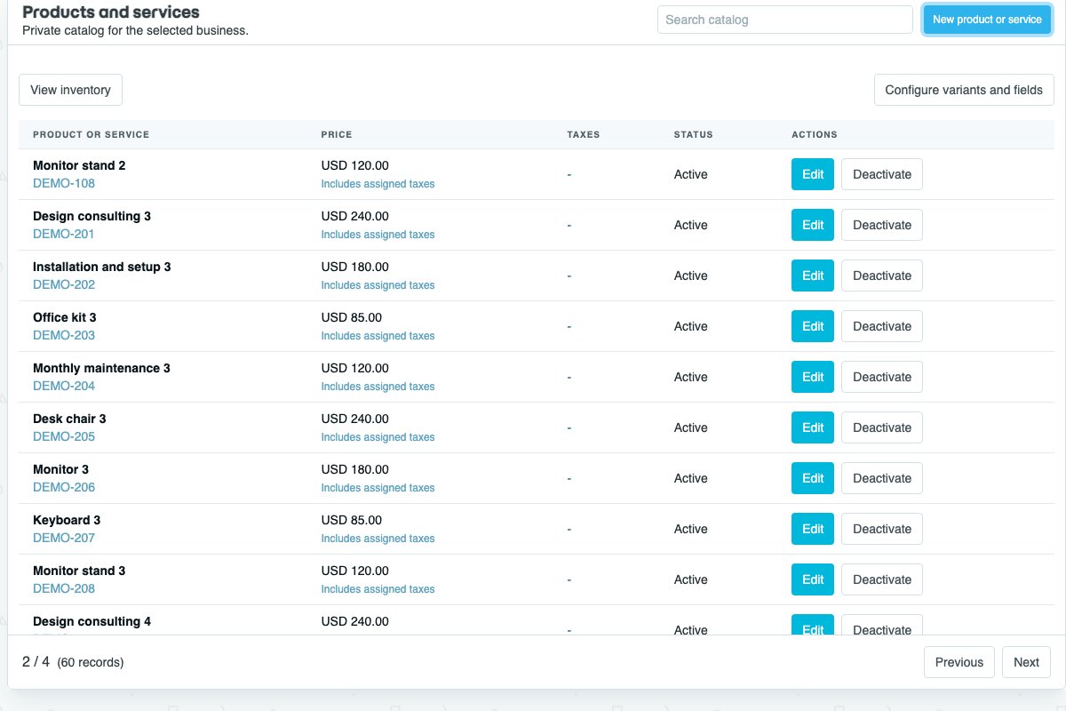Open the DEMO-207 product code

click(x=64, y=538)
